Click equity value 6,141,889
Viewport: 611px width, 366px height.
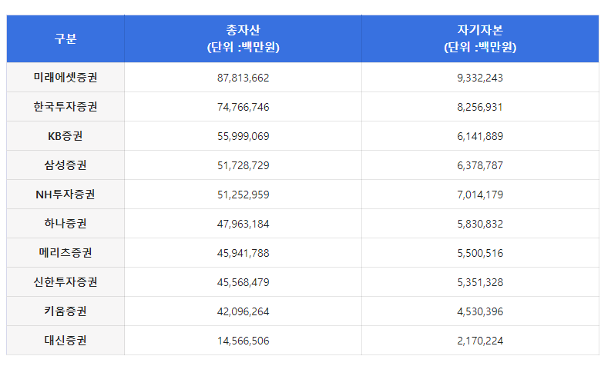point(480,136)
